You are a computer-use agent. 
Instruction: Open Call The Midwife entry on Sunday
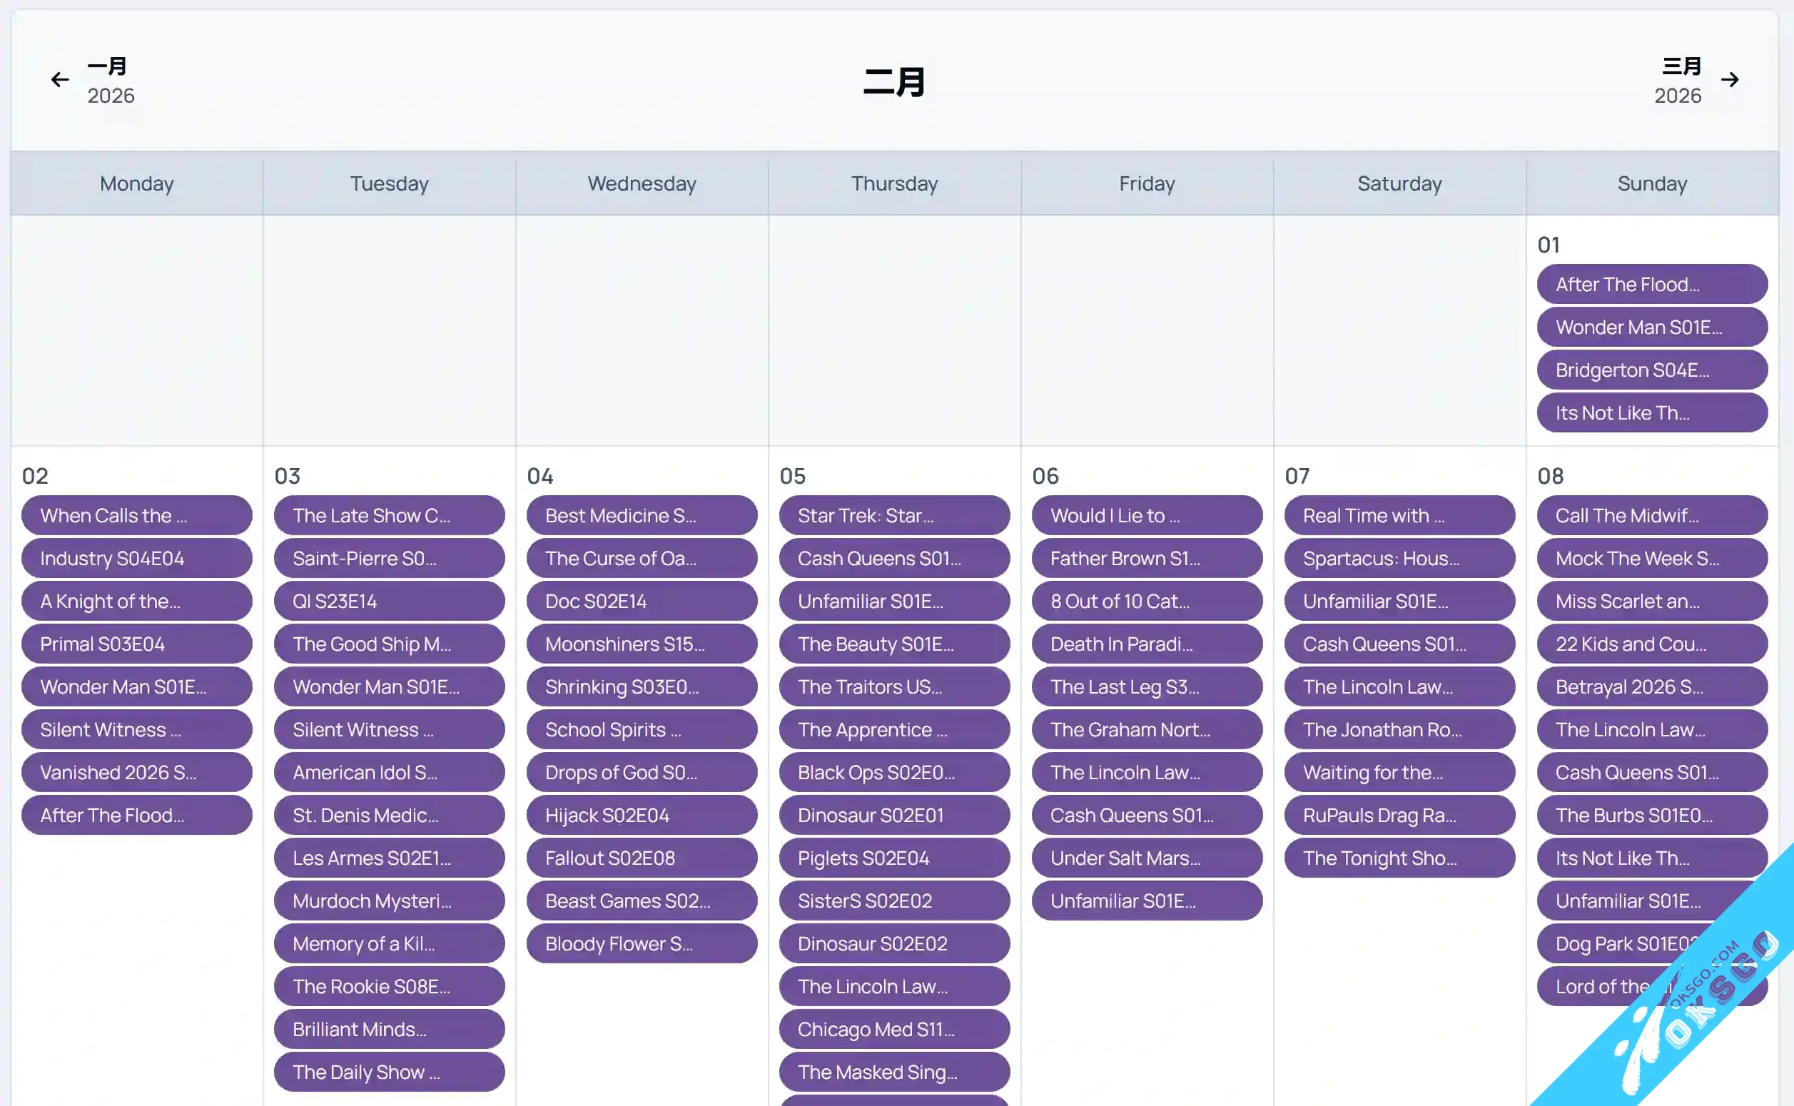point(1651,516)
